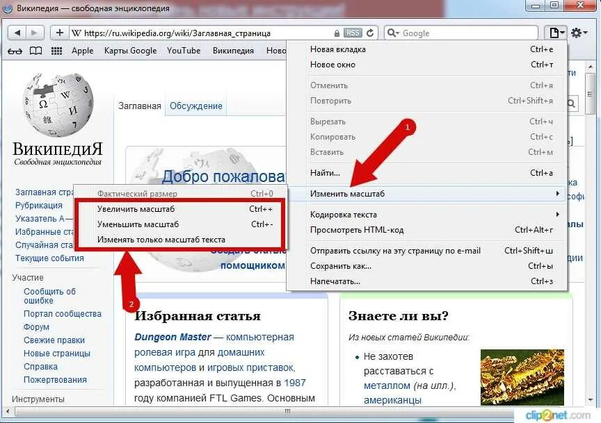This screenshot has width=601, height=423.
Task: Click the scroll down arrow
Action: (x=591, y=400)
